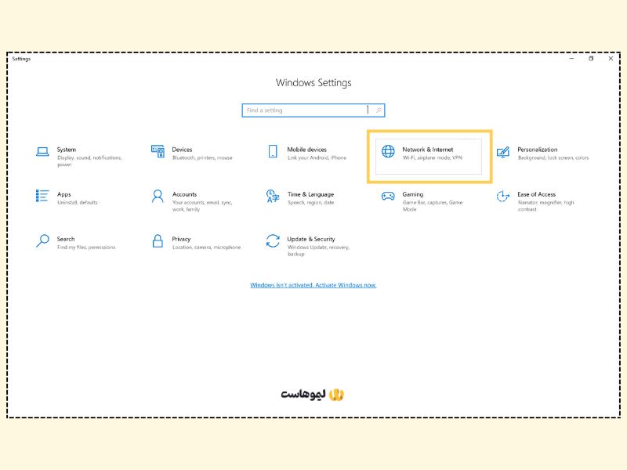The image size is (627, 470).
Task: Click the 'Bluetooth, printers, mouse' description
Action: click(x=202, y=158)
